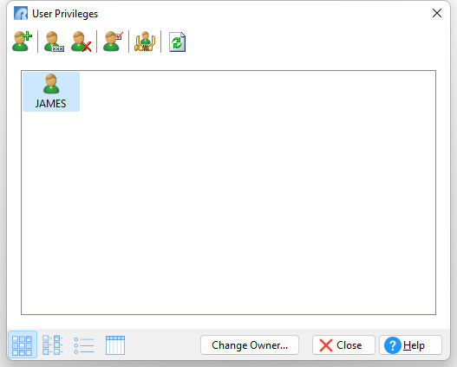Switch to details table view

click(115, 345)
